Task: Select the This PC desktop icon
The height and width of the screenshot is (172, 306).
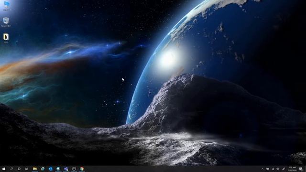Action: tap(6, 6)
